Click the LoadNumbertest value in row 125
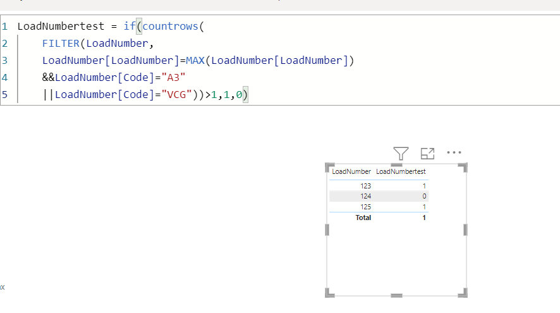The width and height of the screenshot is (560, 313). pyautogui.click(x=424, y=207)
